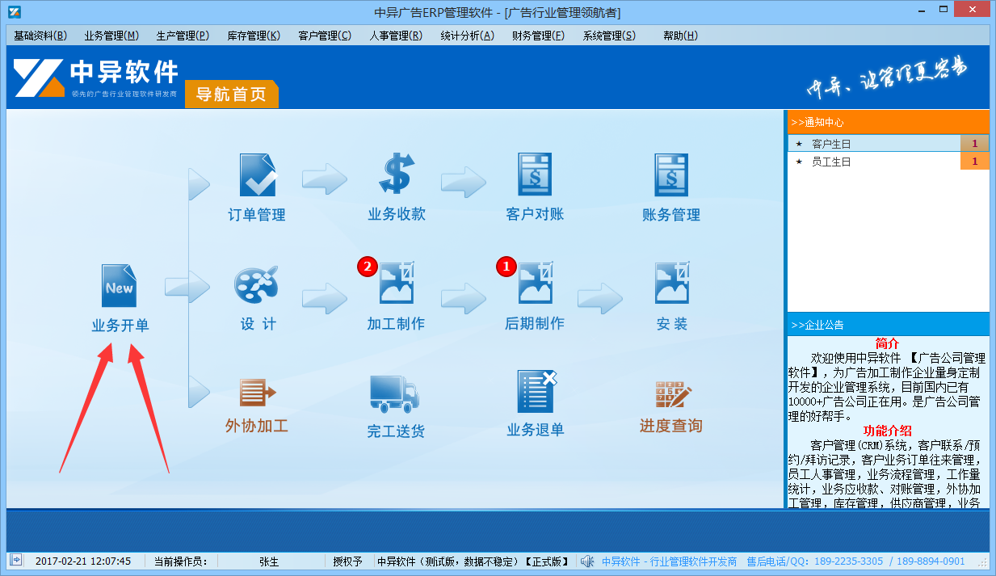
Task: Click the count badge beside 客户生日
Action: click(x=975, y=144)
